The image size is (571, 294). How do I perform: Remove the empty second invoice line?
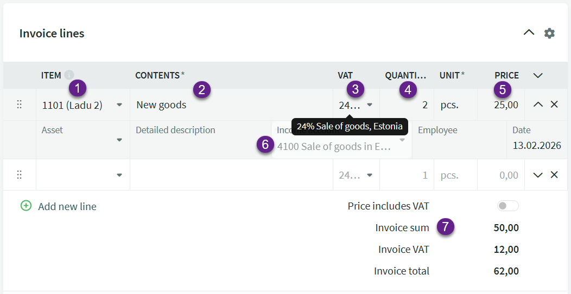click(554, 175)
